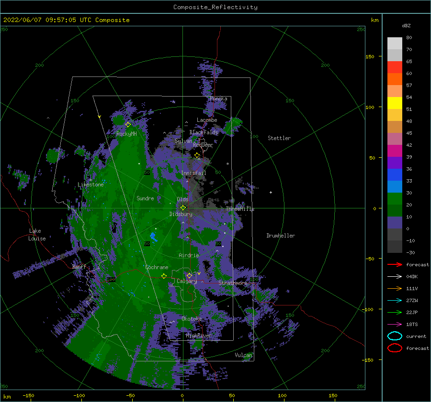Click the Stettler label
This screenshot has width=431, height=402.
(279, 138)
